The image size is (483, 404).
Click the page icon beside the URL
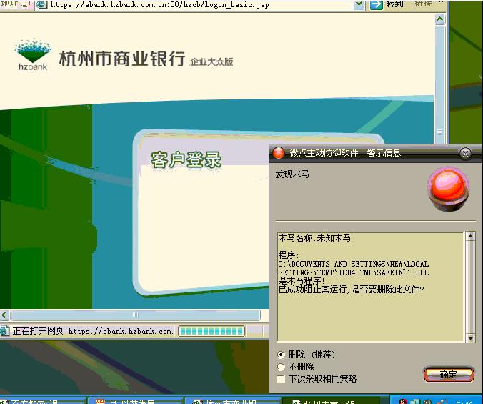41,4
